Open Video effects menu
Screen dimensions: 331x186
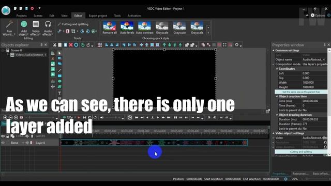(x=36, y=28)
